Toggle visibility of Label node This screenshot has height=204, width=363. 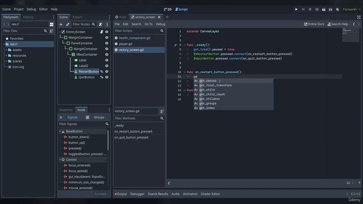click(x=107, y=60)
